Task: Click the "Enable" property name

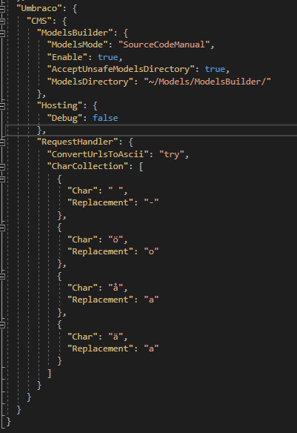Action: coord(67,57)
